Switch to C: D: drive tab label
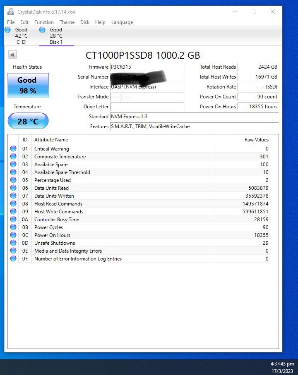 coord(21,42)
